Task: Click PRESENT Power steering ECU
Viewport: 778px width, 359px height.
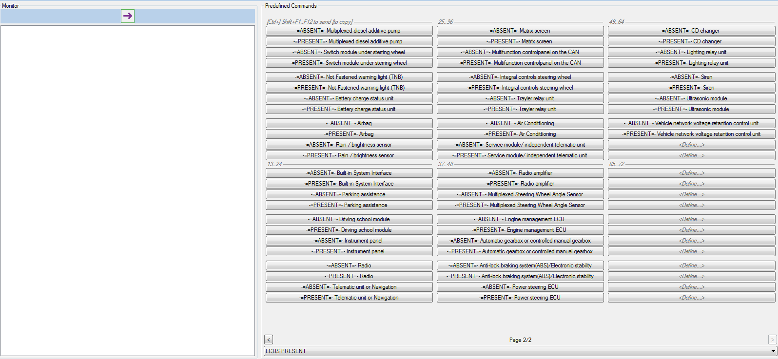Action: 520,298
